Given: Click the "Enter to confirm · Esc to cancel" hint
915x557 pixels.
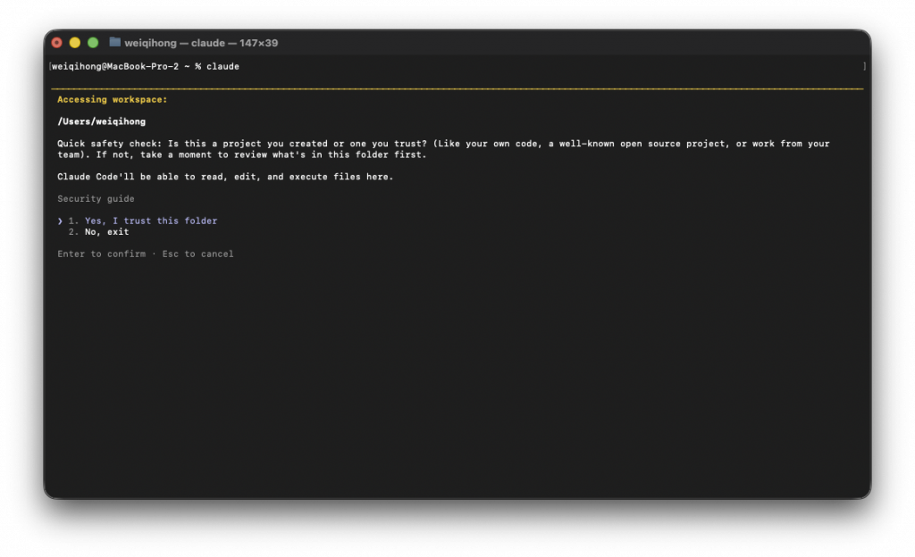Looking at the screenshot, I should point(146,254).
